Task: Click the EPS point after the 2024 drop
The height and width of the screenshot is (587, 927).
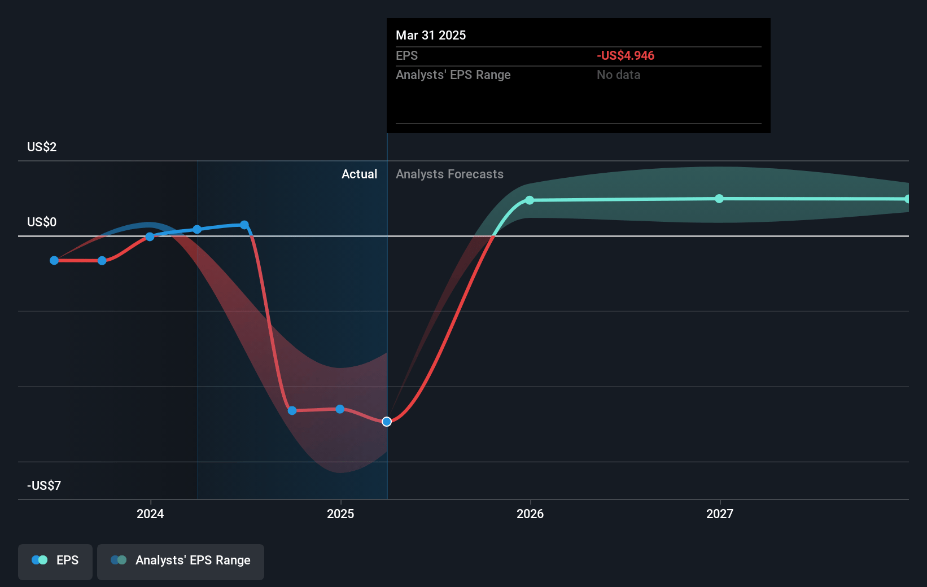Action: [292, 410]
